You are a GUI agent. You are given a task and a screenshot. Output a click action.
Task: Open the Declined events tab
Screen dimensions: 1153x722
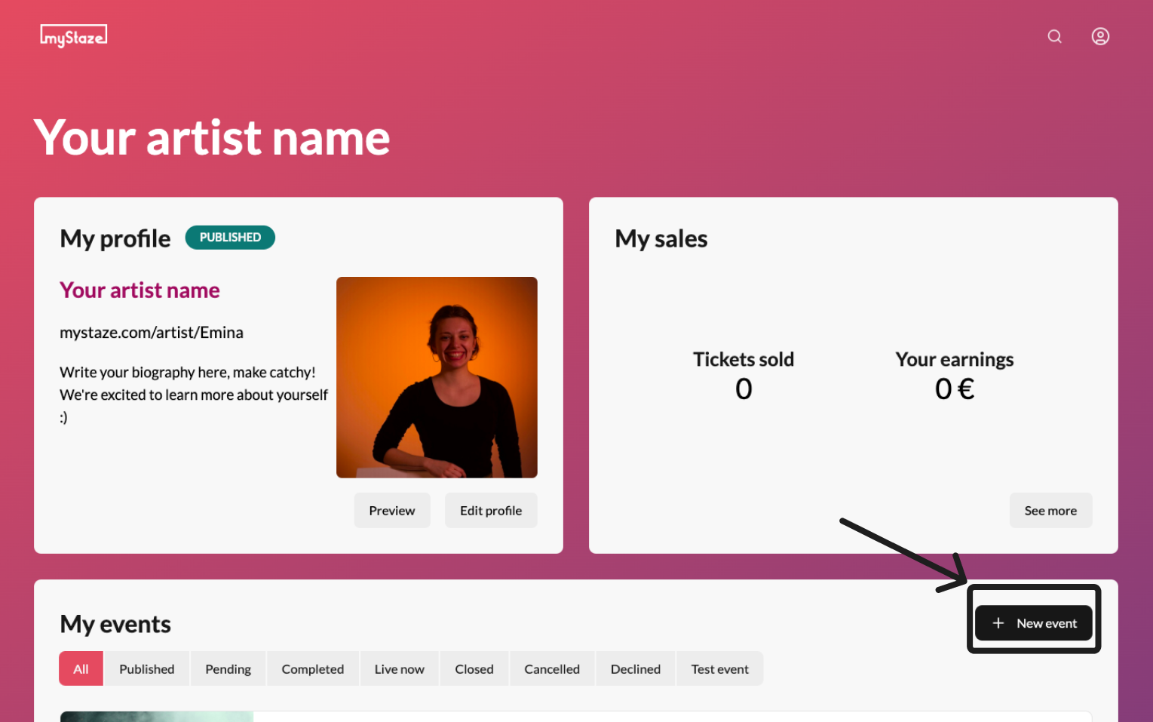(636, 669)
